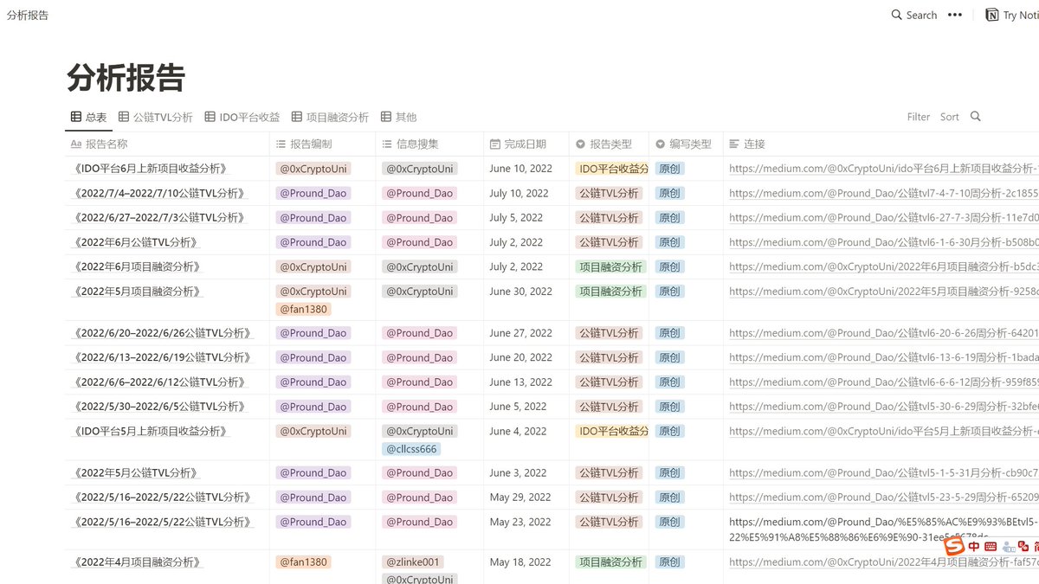Open Medium link in the May 18, 2022 row

883,562
